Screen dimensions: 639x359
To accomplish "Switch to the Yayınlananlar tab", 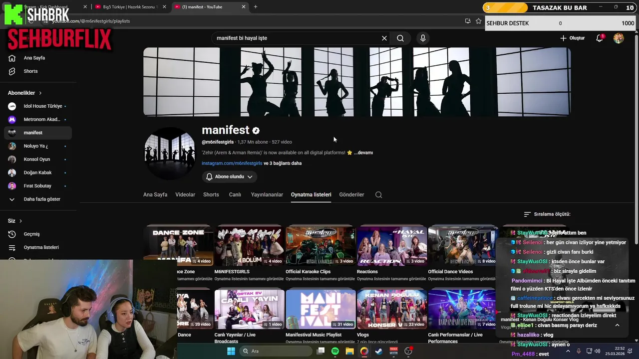I will [x=267, y=194].
